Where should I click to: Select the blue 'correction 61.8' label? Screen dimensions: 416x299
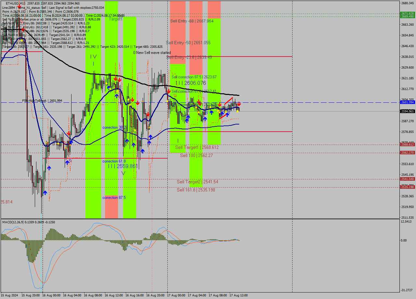(114, 161)
